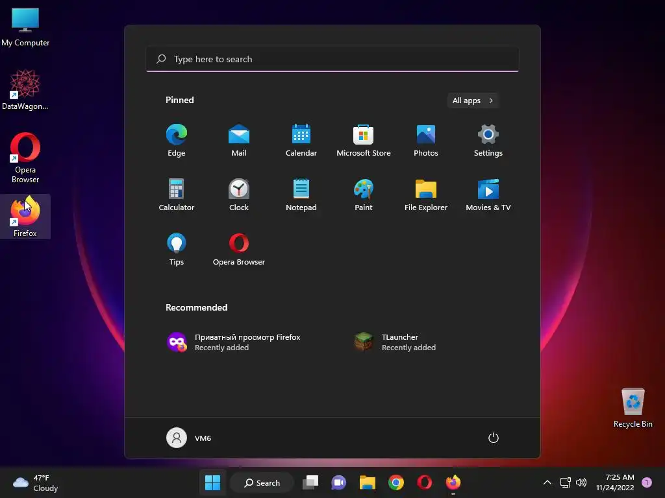Launch Opera from the taskbar
Image resolution: width=665 pixels, height=498 pixels.
coord(425,482)
